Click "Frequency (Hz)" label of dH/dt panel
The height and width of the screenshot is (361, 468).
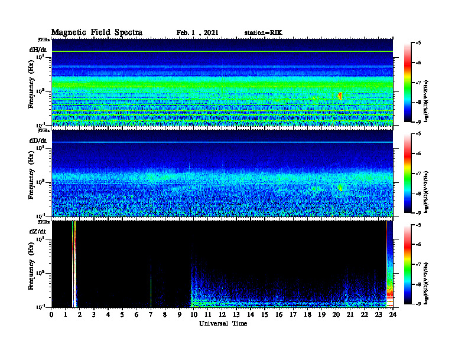tap(31, 84)
